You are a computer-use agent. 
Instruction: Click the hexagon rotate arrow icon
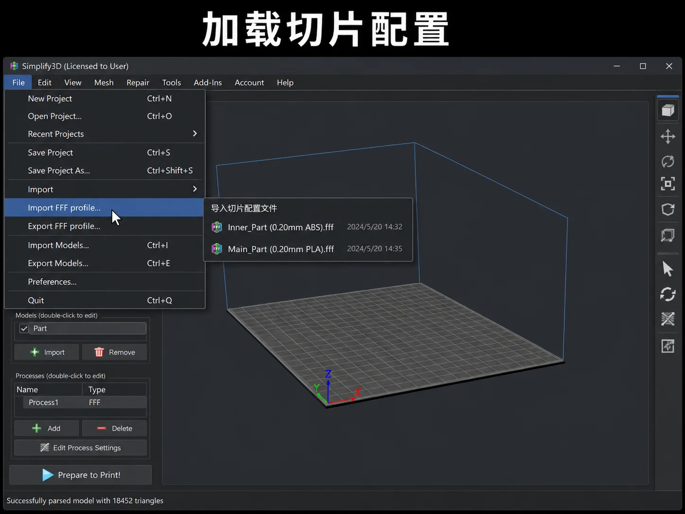(667, 209)
